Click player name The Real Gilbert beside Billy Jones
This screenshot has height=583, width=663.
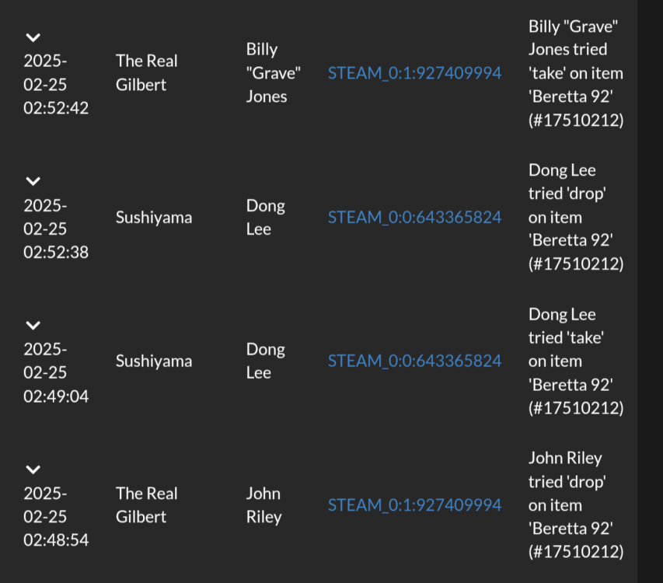pyautogui.click(x=147, y=72)
